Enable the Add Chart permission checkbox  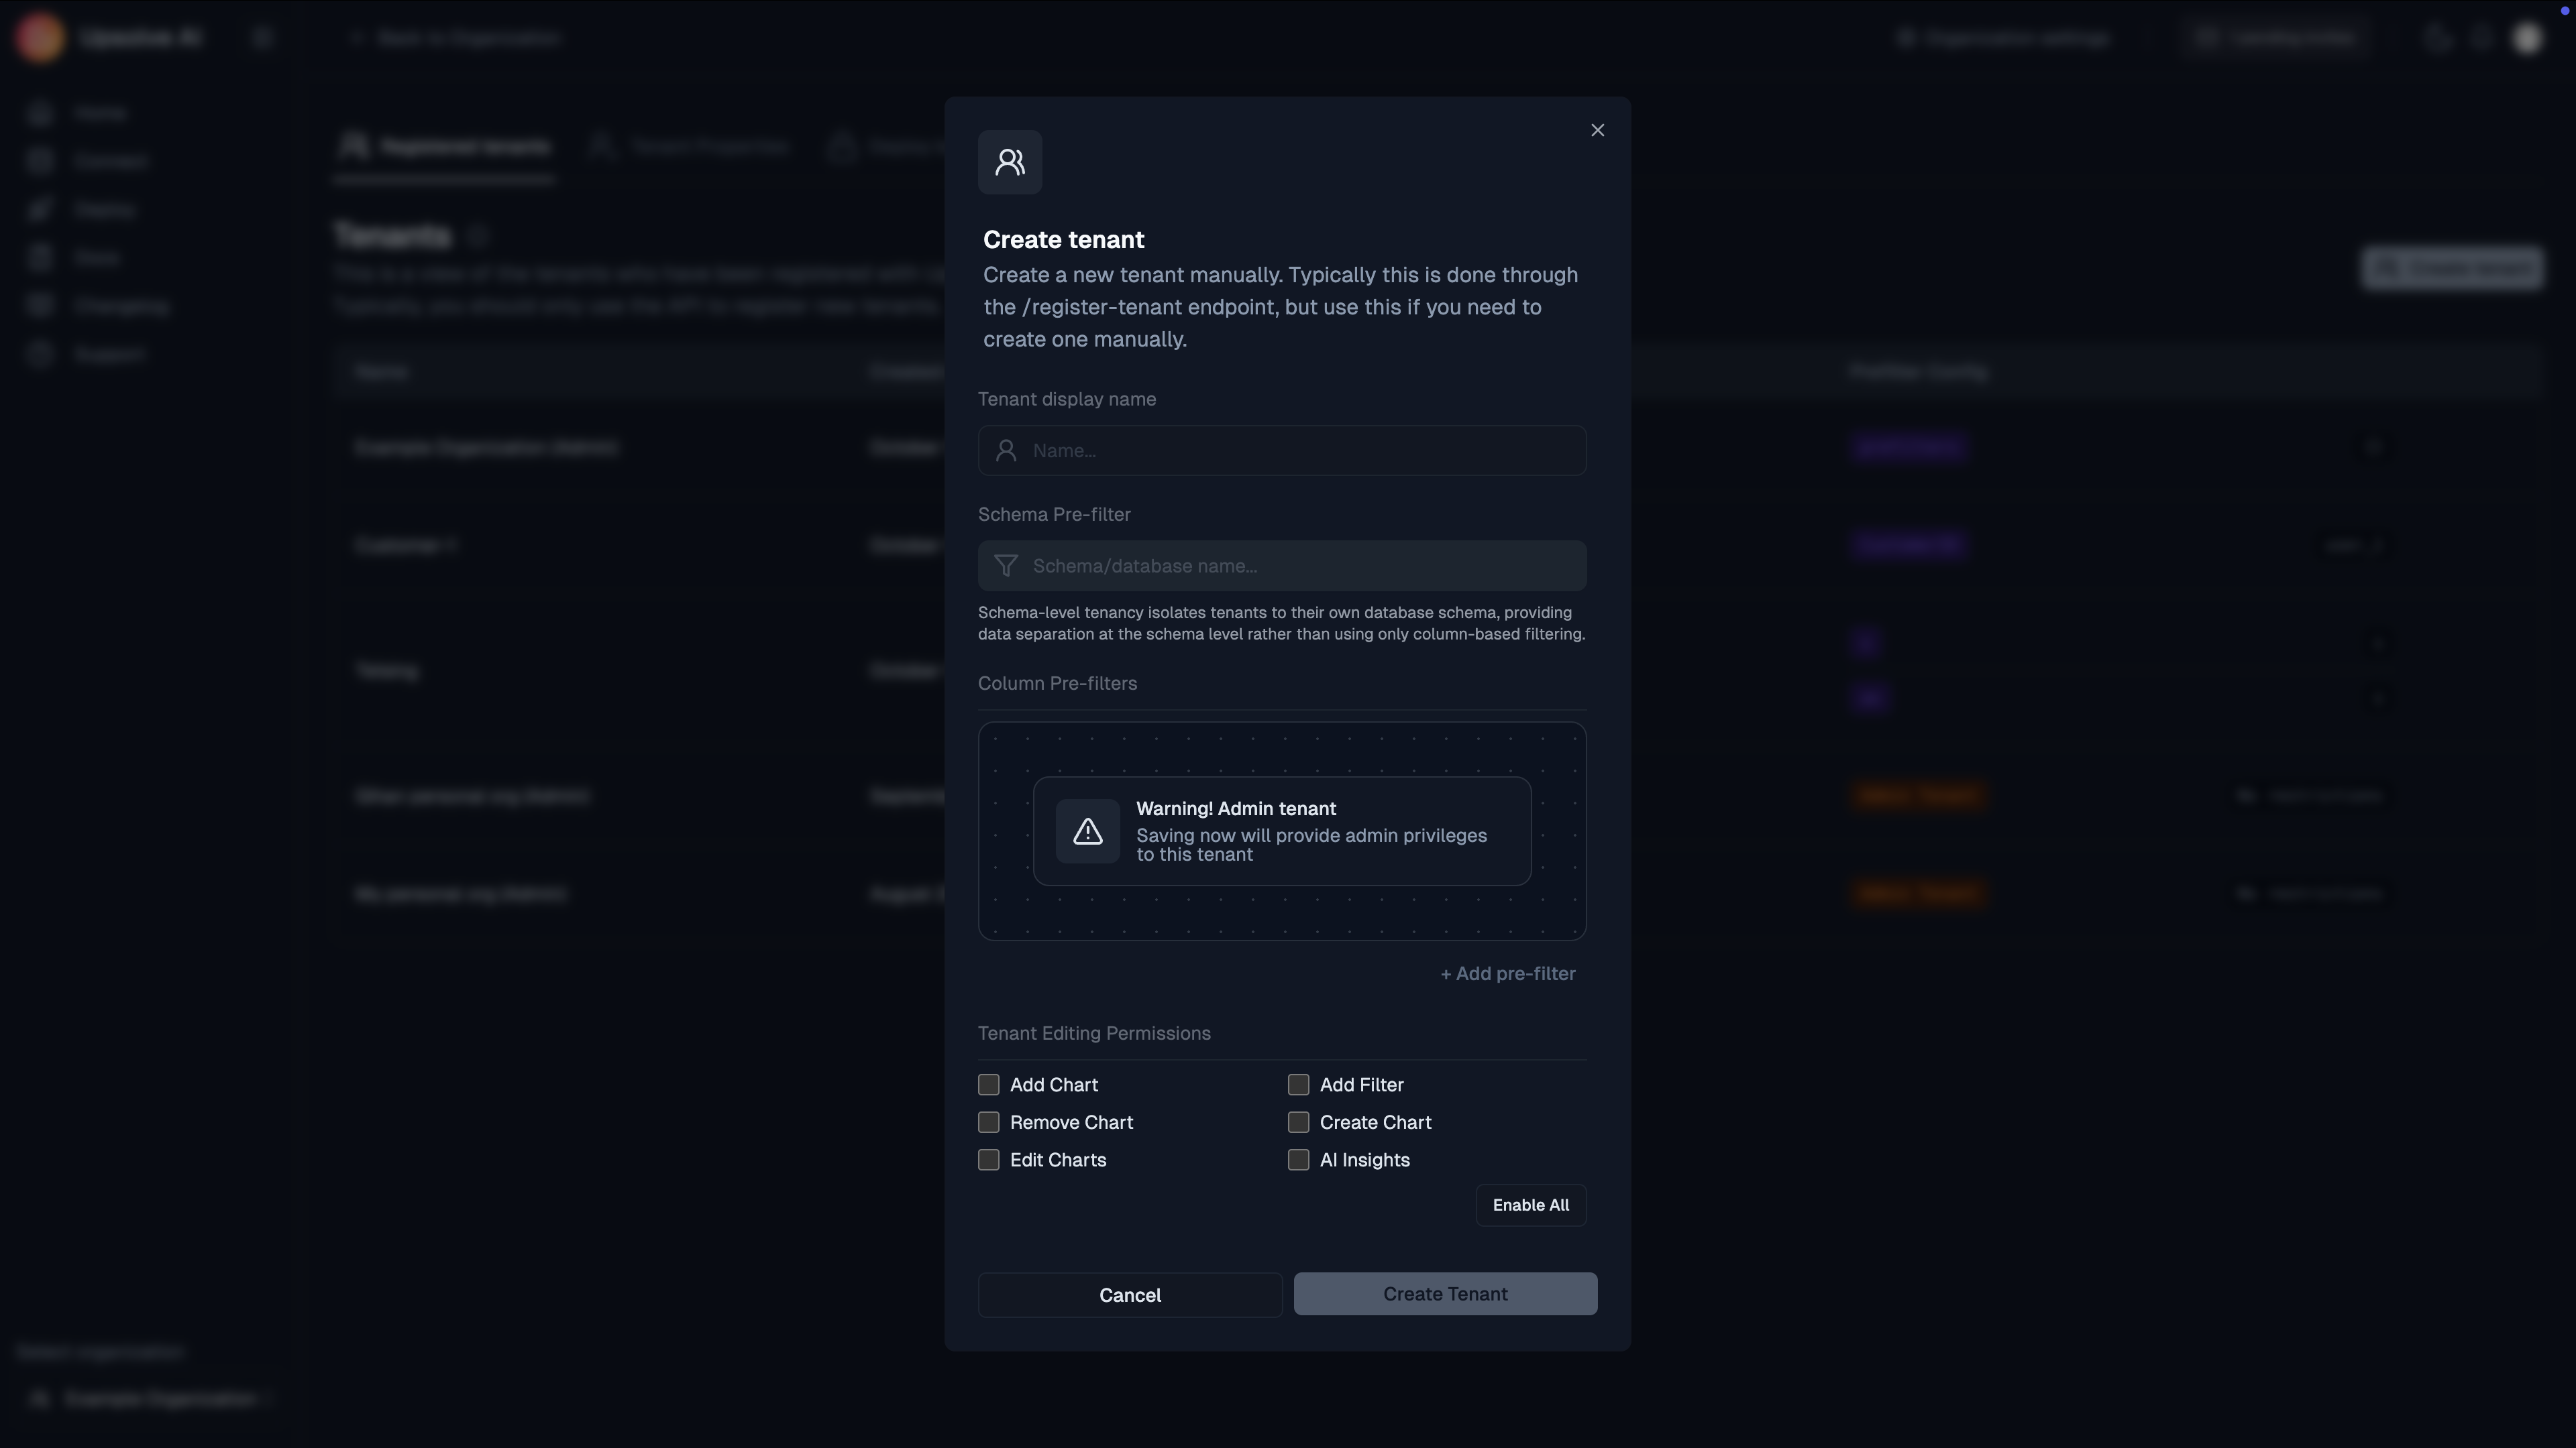[x=989, y=1084]
